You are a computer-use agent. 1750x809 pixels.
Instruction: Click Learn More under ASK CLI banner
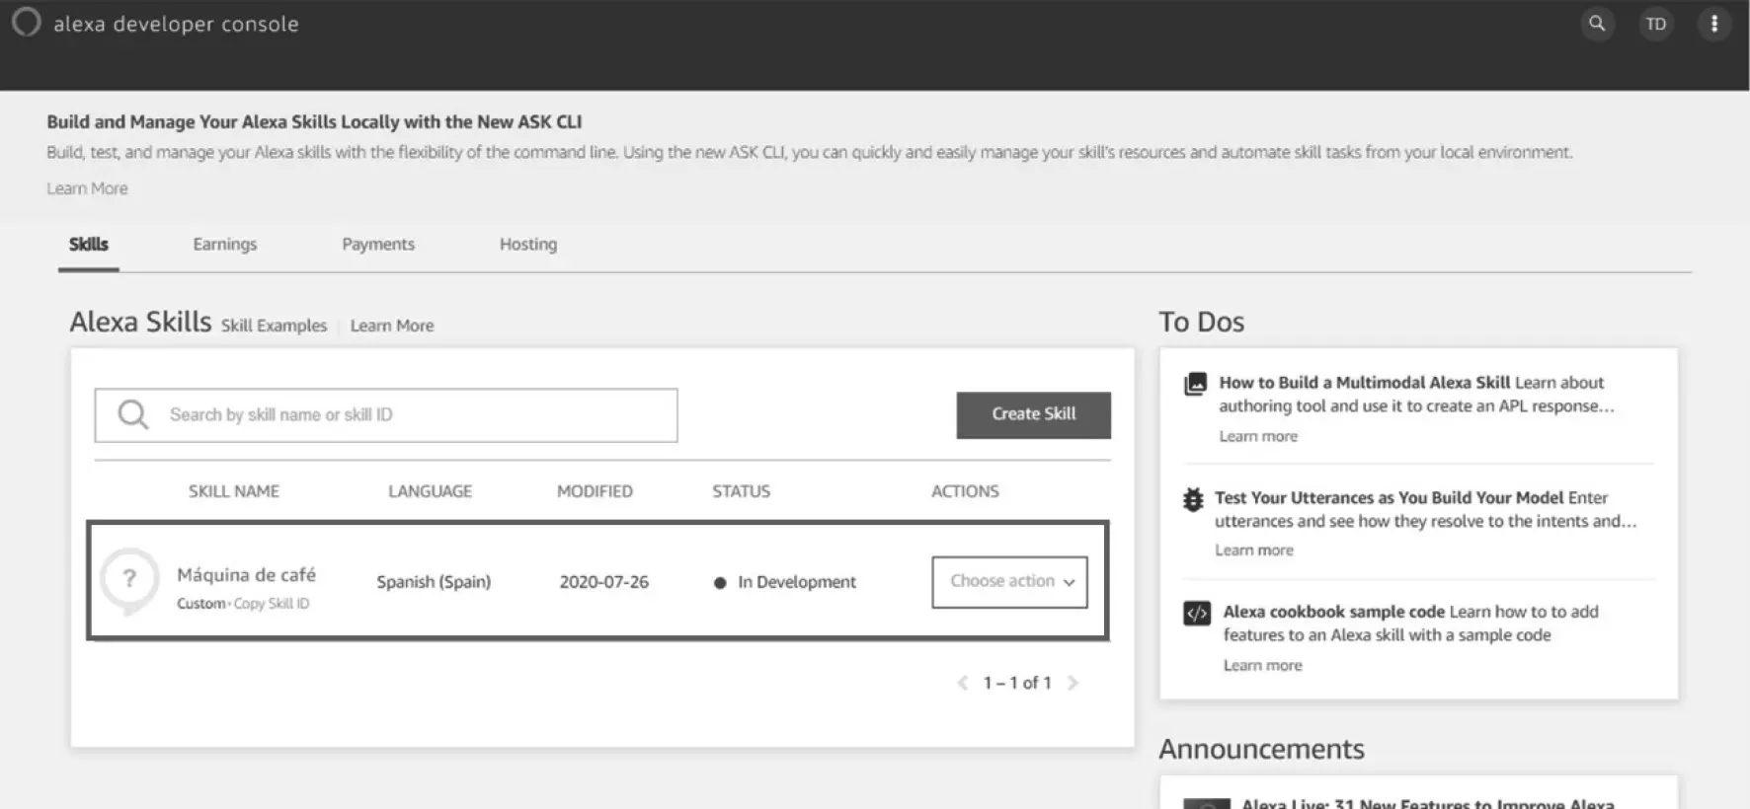(87, 188)
